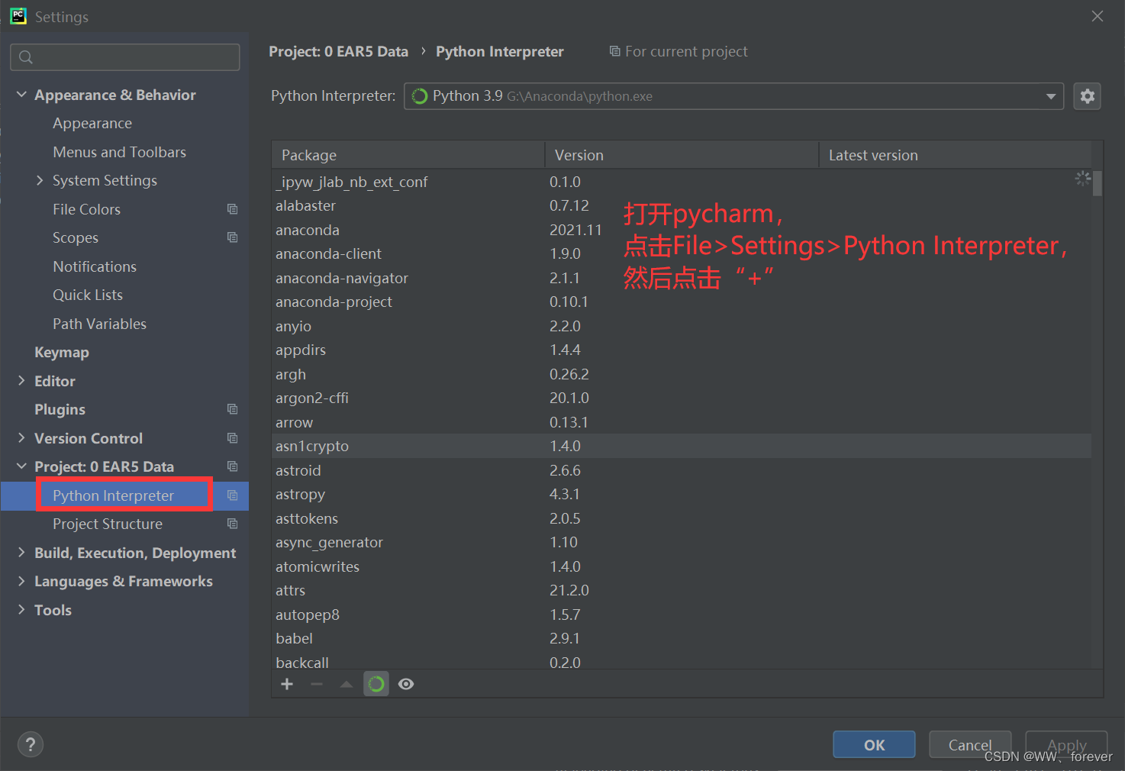Select the anyio package row

[x=682, y=326]
